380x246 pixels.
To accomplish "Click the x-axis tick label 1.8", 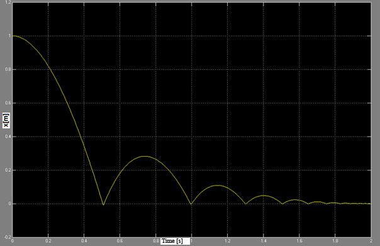I will click(x=335, y=241).
